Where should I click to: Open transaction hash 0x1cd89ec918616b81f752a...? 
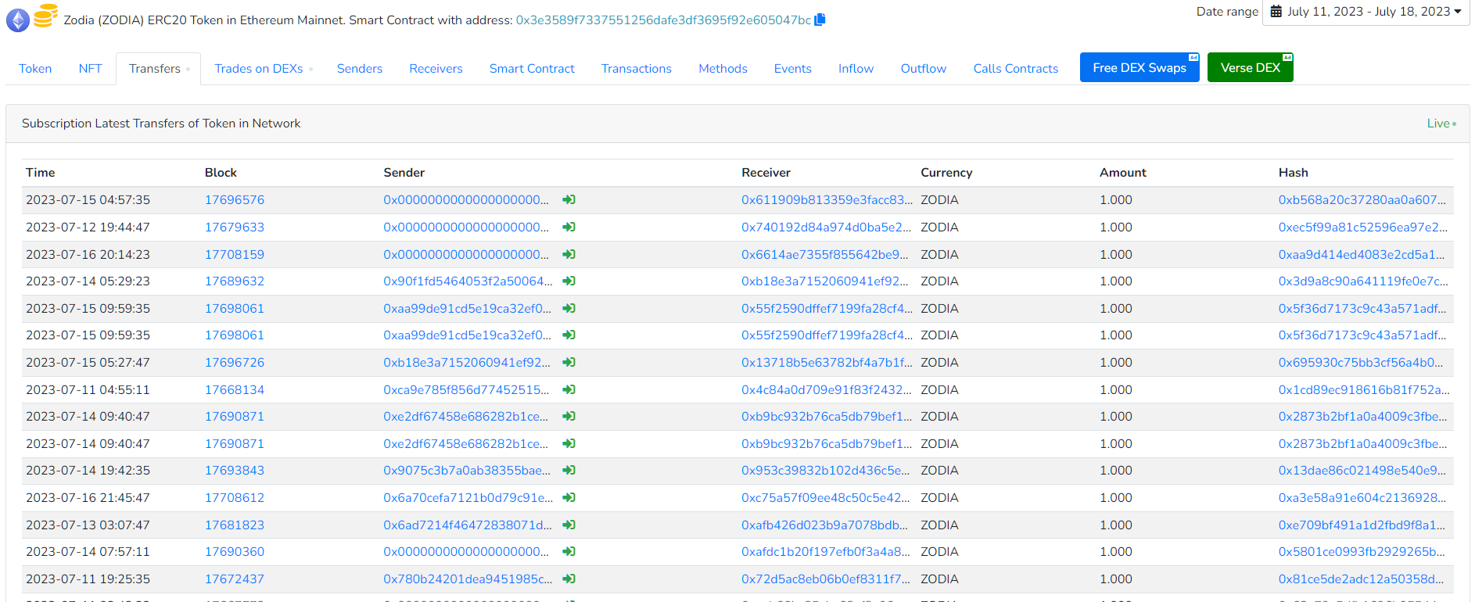pos(1364,390)
